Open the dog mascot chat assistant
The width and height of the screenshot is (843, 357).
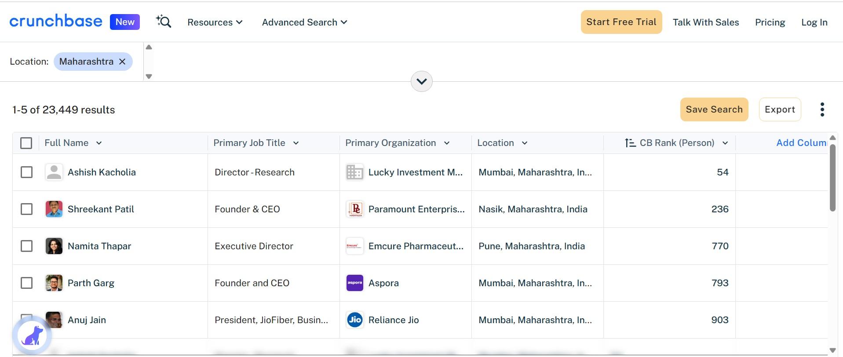(33, 336)
